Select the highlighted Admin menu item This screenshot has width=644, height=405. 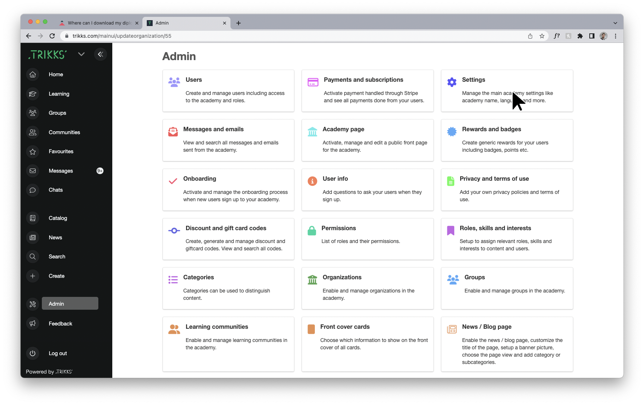70,303
